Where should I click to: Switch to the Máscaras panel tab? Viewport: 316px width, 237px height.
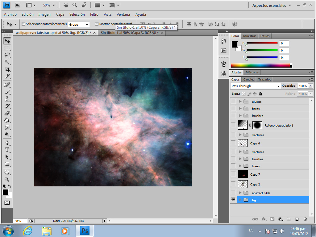coord(252,73)
